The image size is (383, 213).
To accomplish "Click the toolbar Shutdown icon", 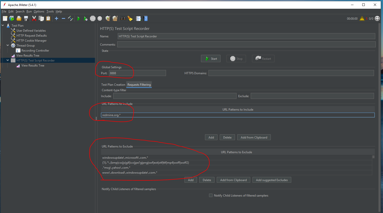I will click(x=100, y=18).
